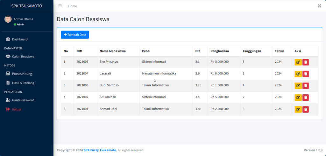Click the edit icon for Eko Prasetyo

click(x=298, y=62)
